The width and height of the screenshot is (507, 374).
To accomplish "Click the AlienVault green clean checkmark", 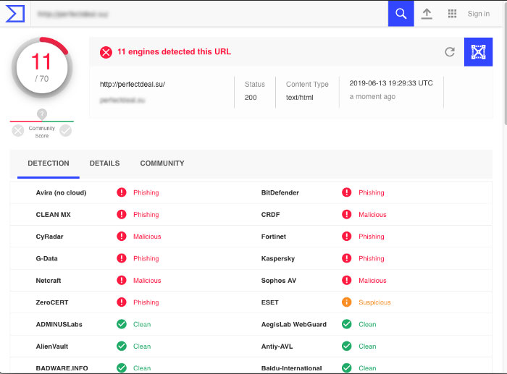I will (122, 347).
